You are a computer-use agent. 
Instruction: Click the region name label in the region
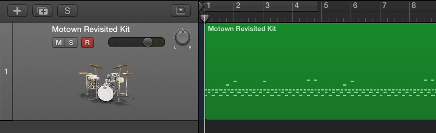242,29
